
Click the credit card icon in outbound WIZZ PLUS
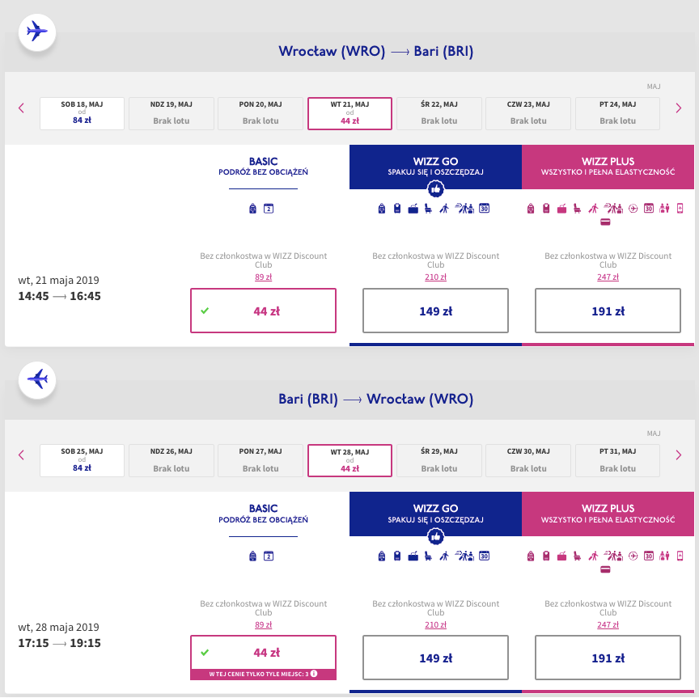(x=605, y=223)
